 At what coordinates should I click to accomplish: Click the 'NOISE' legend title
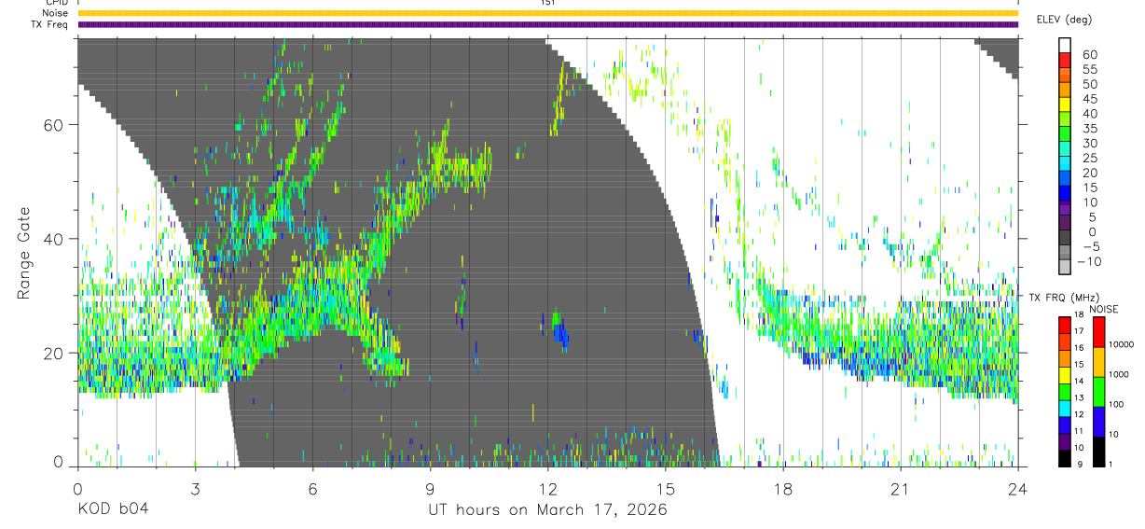[x=1104, y=309]
